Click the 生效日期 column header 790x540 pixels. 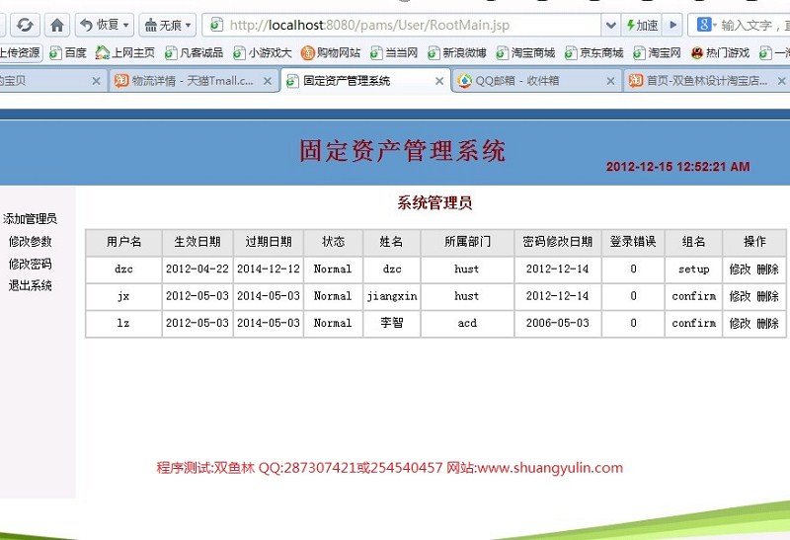(197, 242)
